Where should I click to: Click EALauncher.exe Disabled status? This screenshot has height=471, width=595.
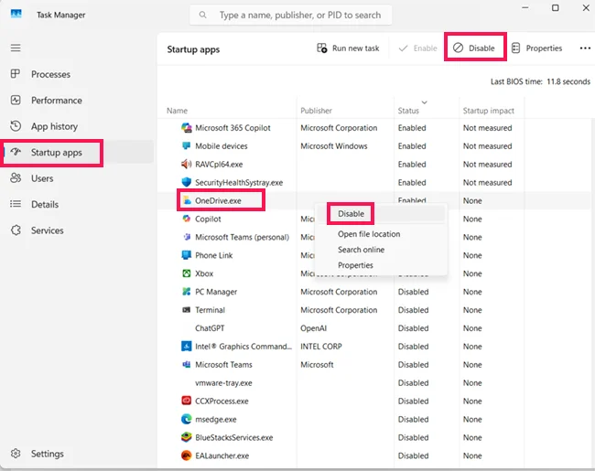413,455
